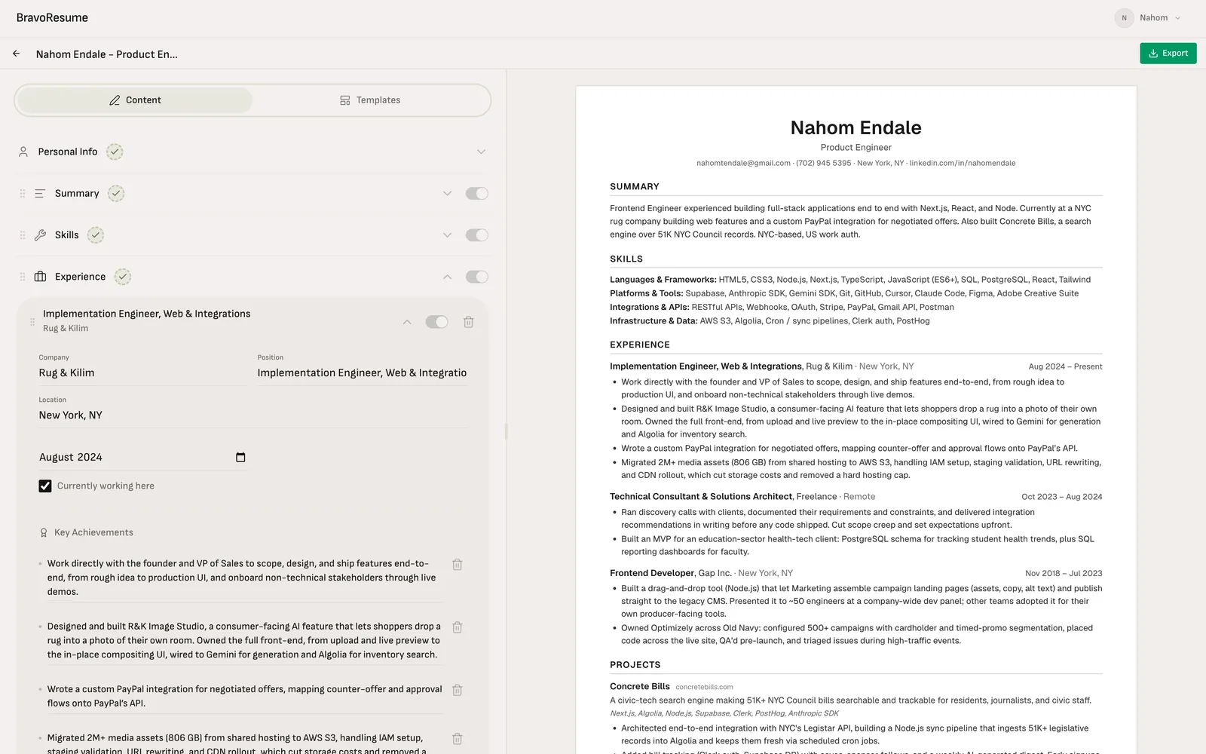Click the Experience drag handle
Image resolution: width=1206 pixels, height=754 pixels.
pyautogui.click(x=23, y=277)
